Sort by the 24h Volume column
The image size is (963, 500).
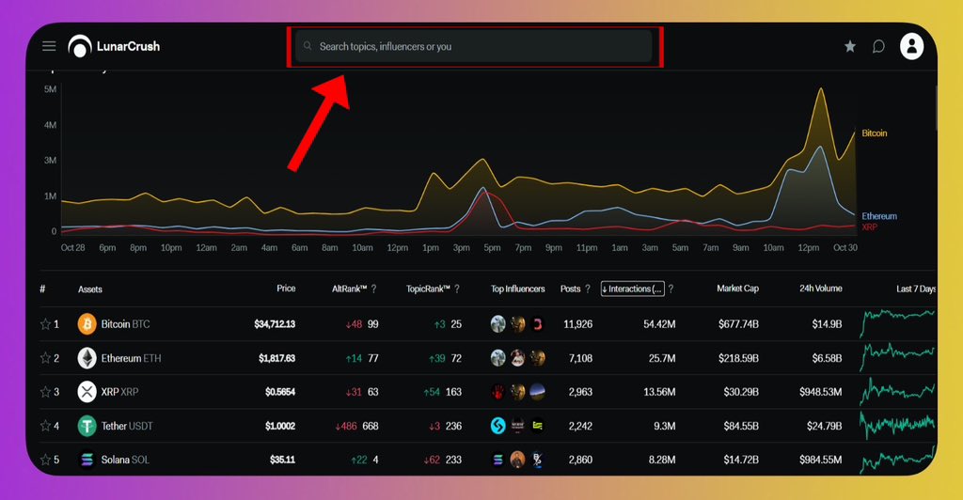tap(820, 289)
